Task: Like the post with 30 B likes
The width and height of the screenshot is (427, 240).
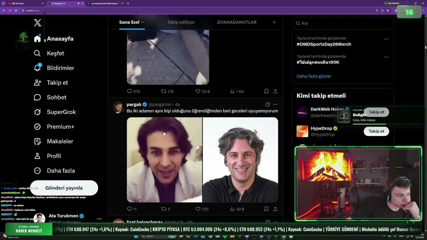Action: click(x=198, y=91)
